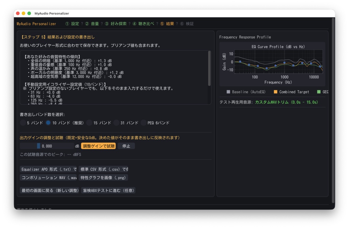Click the 0.000 dB gain value field
This screenshot has height=228, width=349.
click(x=47, y=146)
